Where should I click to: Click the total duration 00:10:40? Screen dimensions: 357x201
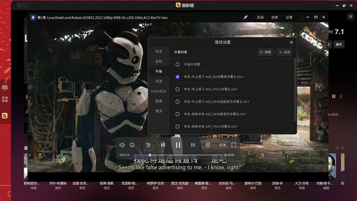pyautogui.click(x=229, y=155)
